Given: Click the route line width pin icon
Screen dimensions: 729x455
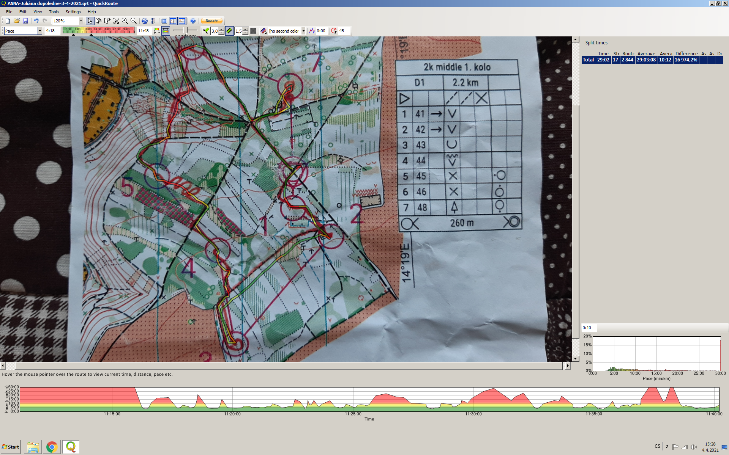Looking at the screenshot, I should tap(206, 31).
